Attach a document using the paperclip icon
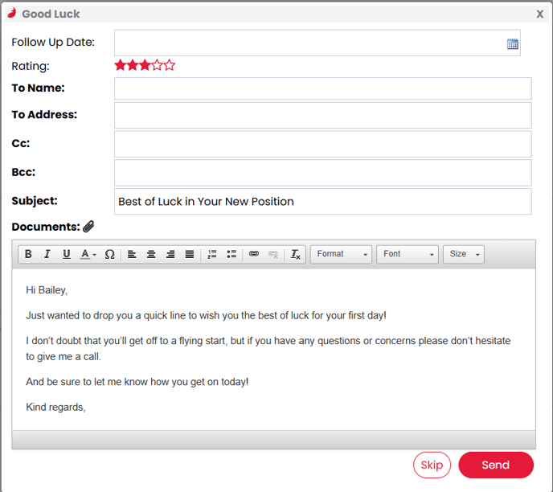This screenshot has width=553, height=492. coord(88,227)
